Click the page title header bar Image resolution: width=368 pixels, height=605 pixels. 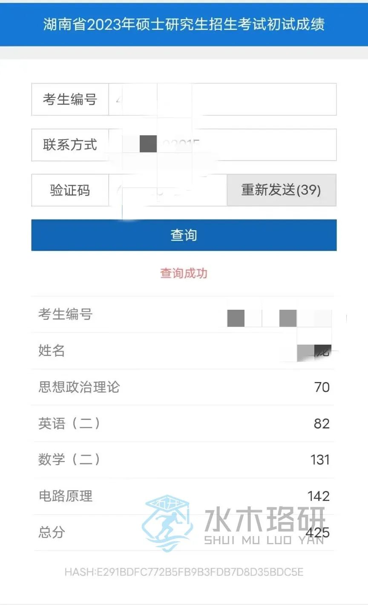(184, 24)
